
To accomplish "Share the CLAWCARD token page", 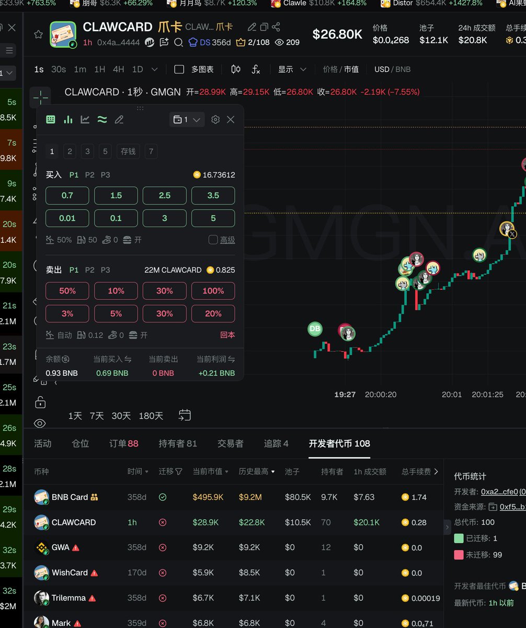I will (x=276, y=27).
